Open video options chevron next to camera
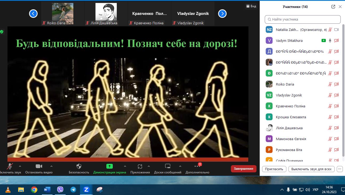Screen dimensions: 345x195 tap(51, 166)
